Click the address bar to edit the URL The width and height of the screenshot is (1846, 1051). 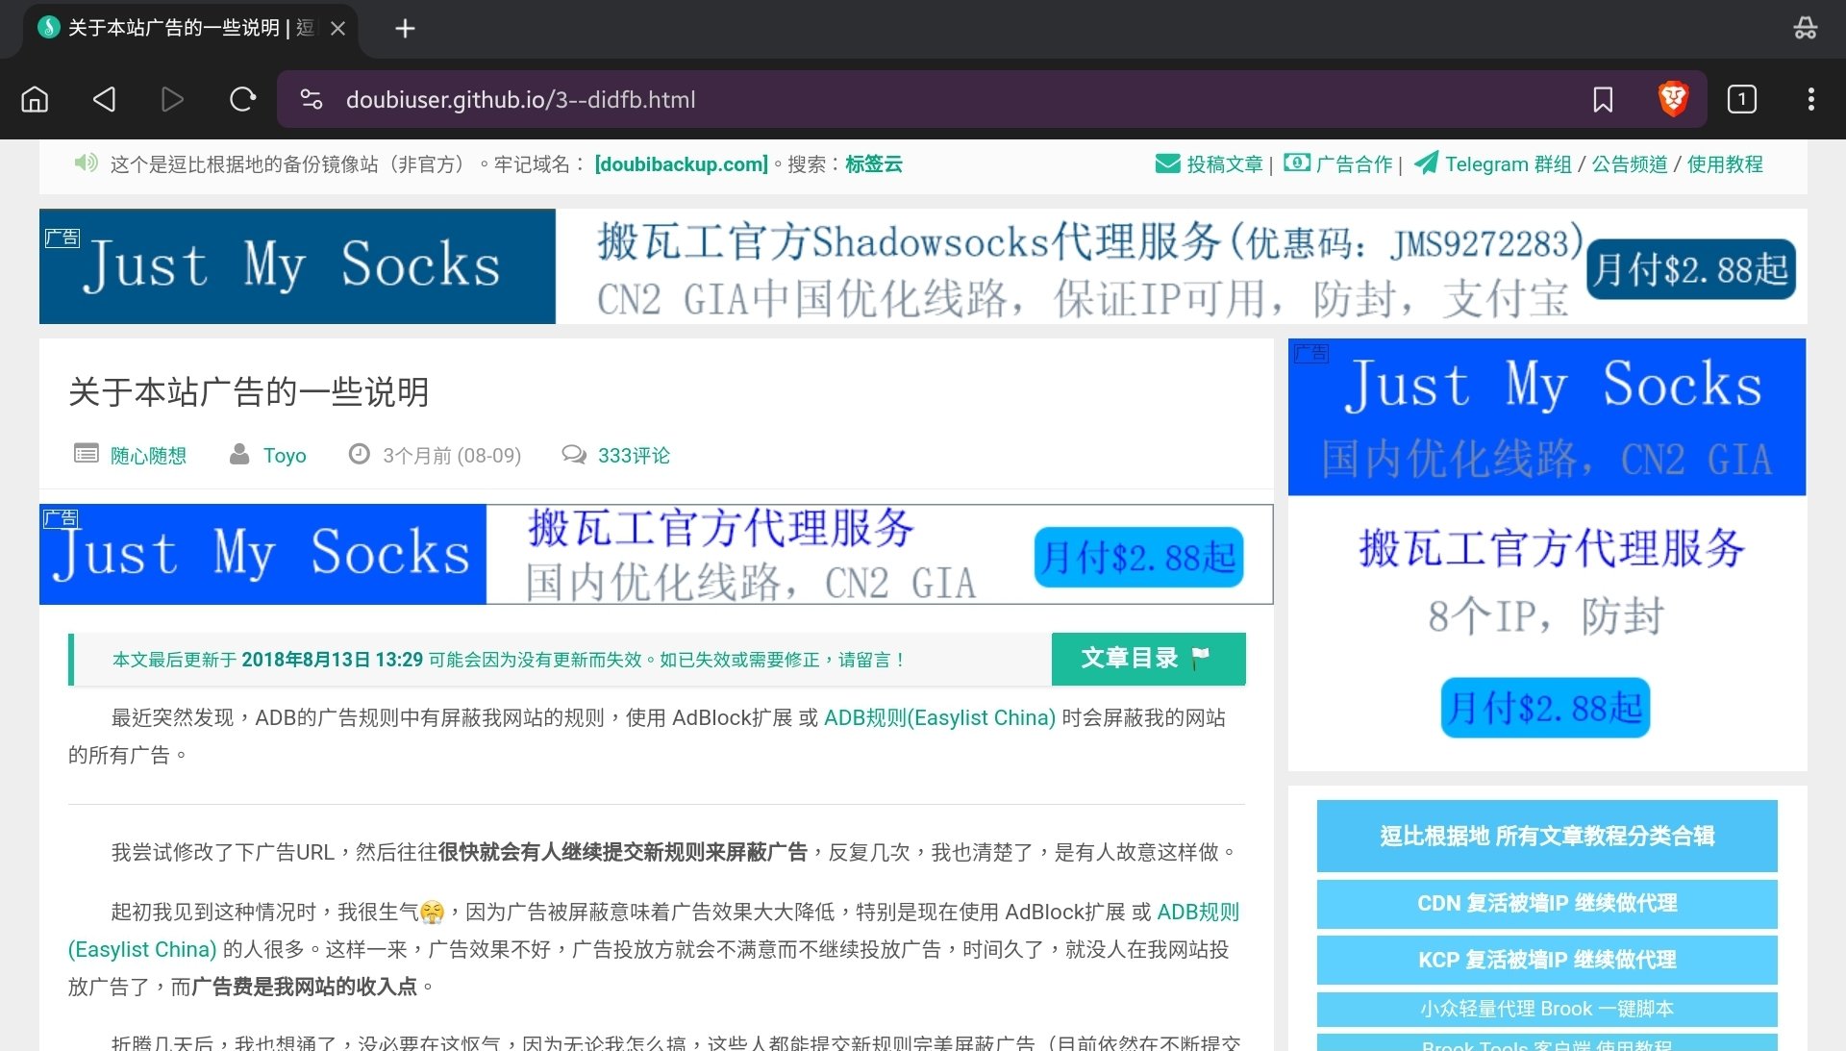pyautogui.click(x=673, y=98)
